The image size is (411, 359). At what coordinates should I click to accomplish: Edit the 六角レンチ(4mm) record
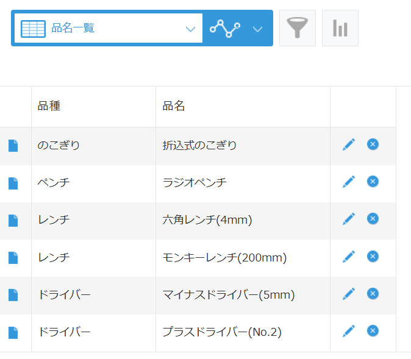coord(349,219)
